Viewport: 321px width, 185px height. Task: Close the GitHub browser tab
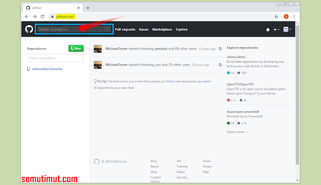78,8
